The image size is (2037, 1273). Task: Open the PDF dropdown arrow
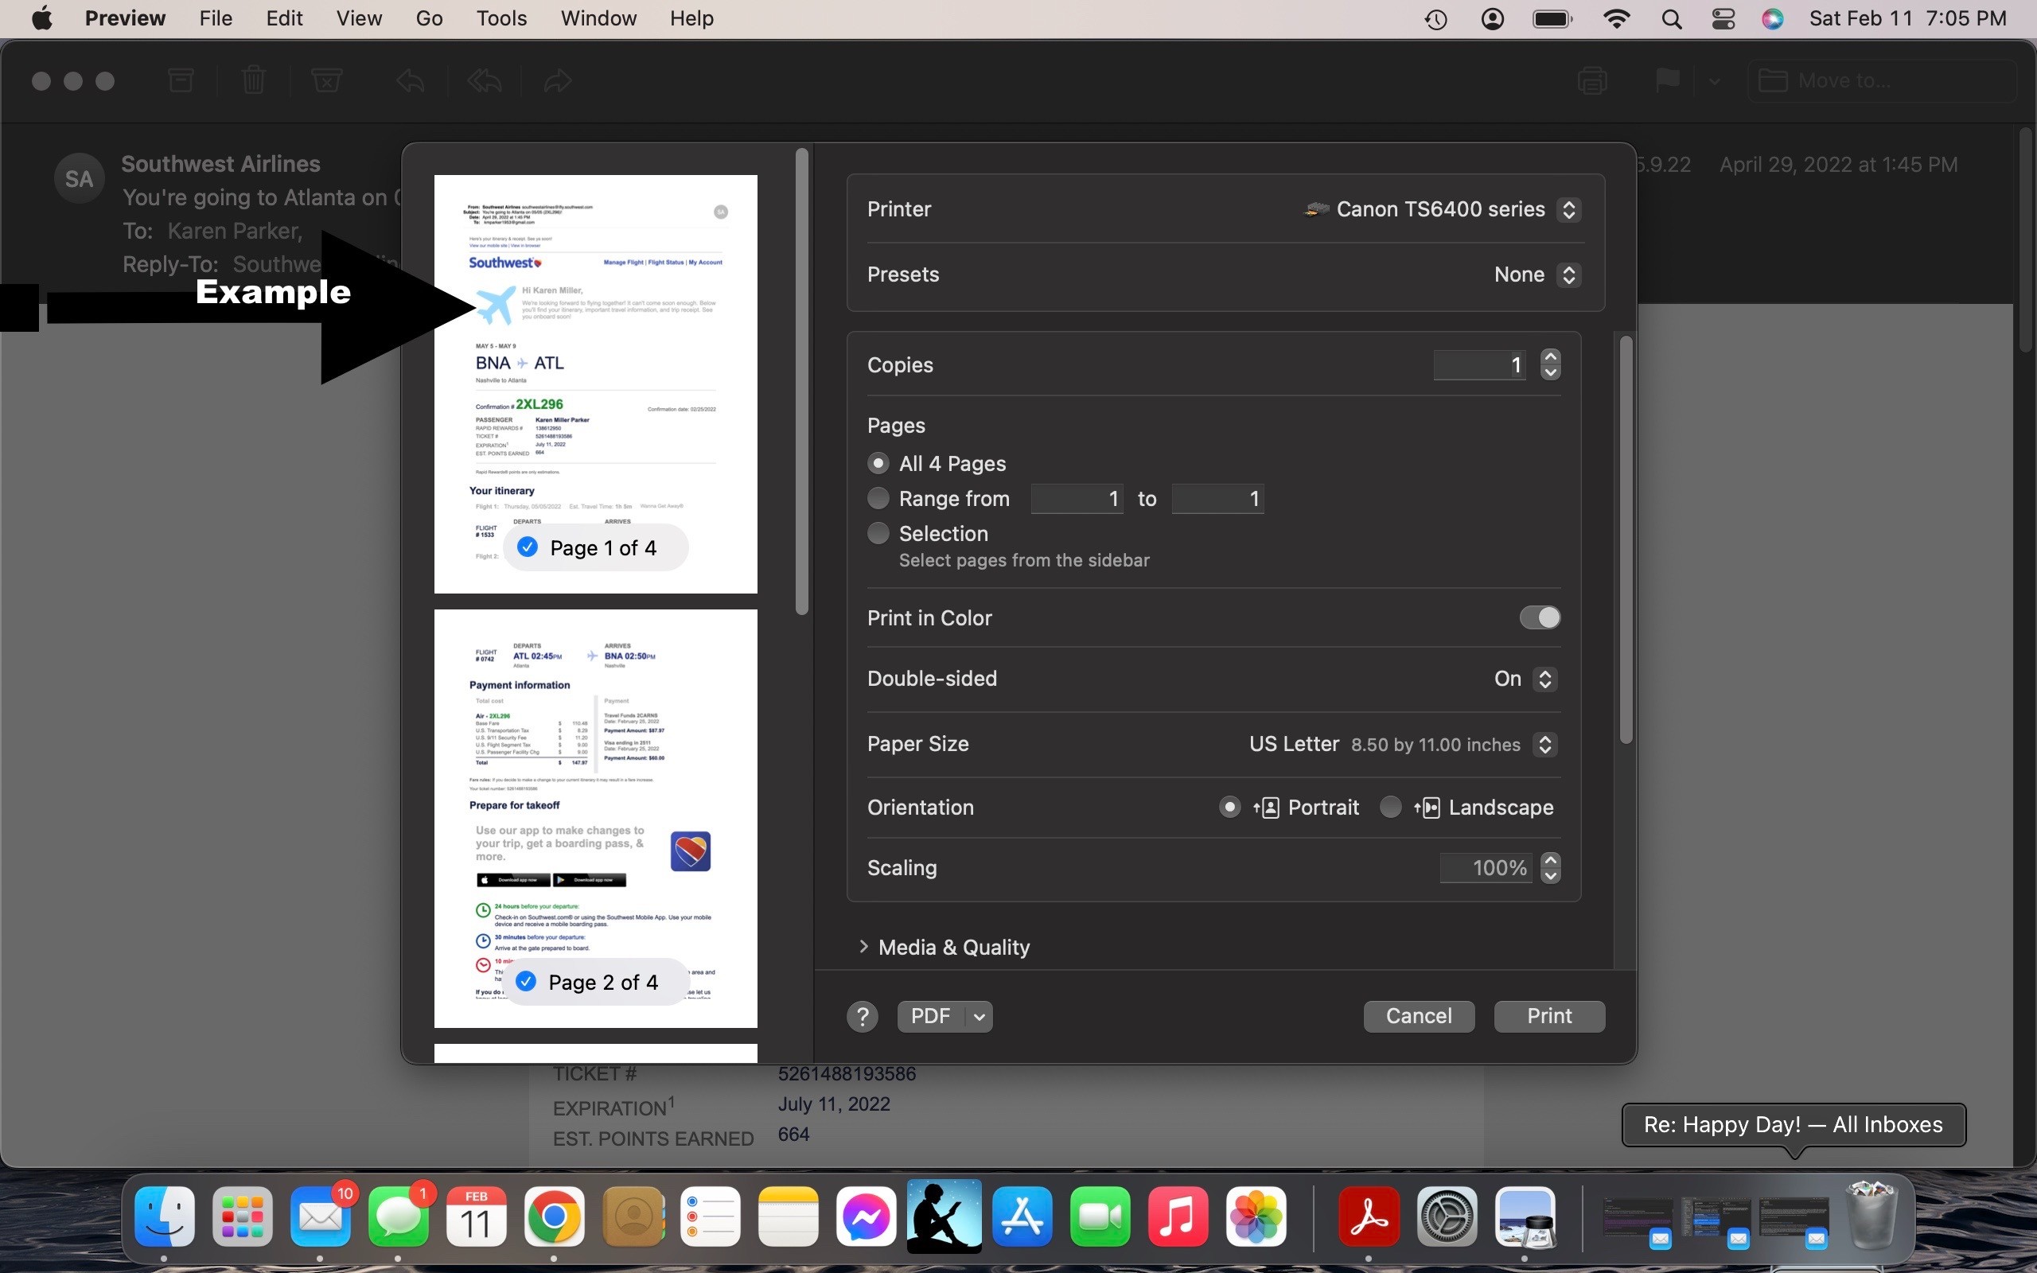tap(979, 1016)
